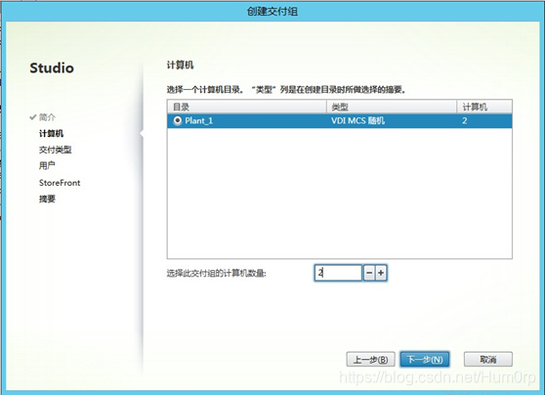
Task: Open the 用户 step in the sidebar
Action: pyautogui.click(x=47, y=165)
